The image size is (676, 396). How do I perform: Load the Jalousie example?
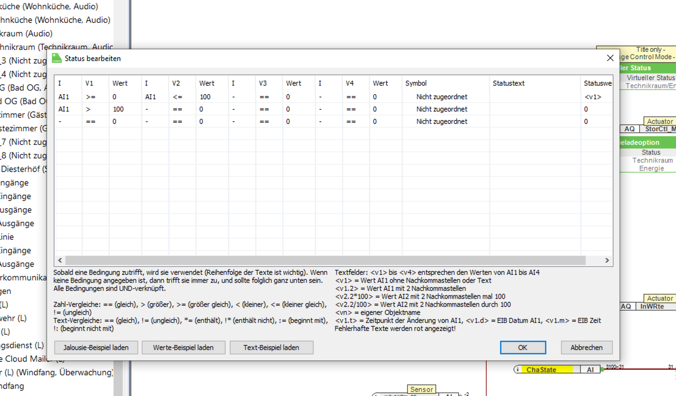[x=96, y=348]
